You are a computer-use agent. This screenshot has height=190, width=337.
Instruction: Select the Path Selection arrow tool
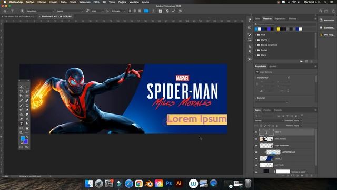coord(27,123)
